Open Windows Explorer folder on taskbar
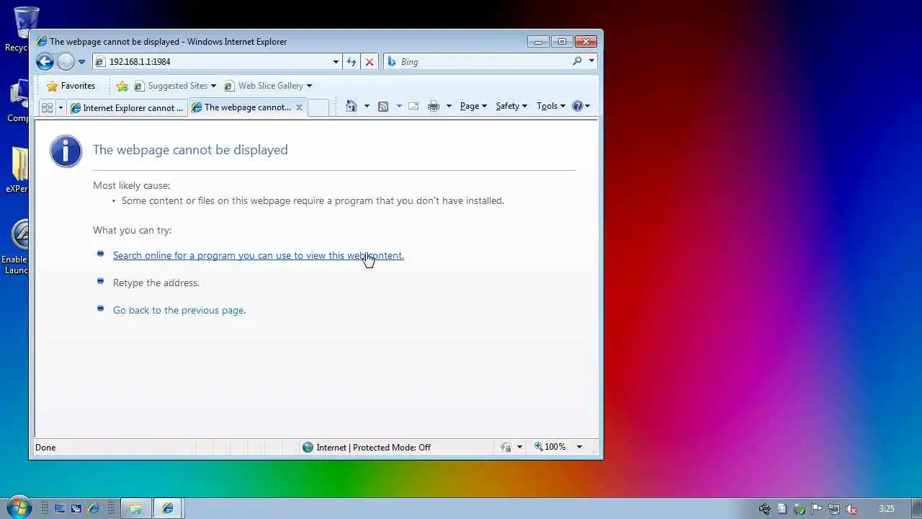This screenshot has height=519, width=922. pyautogui.click(x=135, y=508)
